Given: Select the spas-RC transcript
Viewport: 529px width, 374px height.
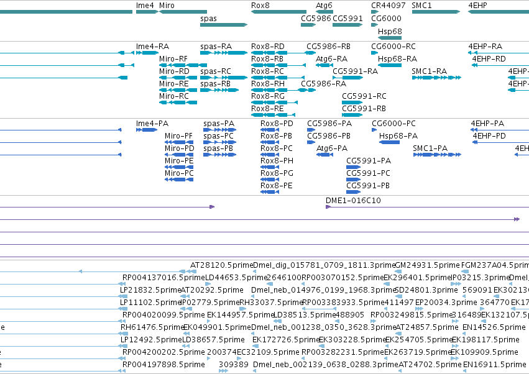Looking at the screenshot, I should tap(224, 78).
